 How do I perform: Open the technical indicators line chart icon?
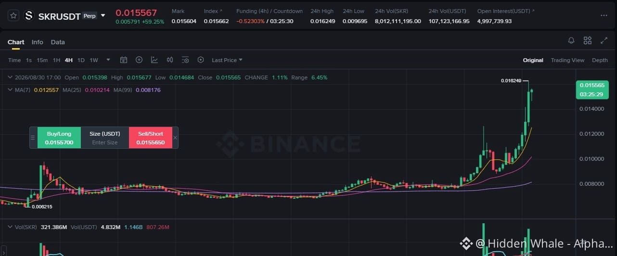coord(154,60)
